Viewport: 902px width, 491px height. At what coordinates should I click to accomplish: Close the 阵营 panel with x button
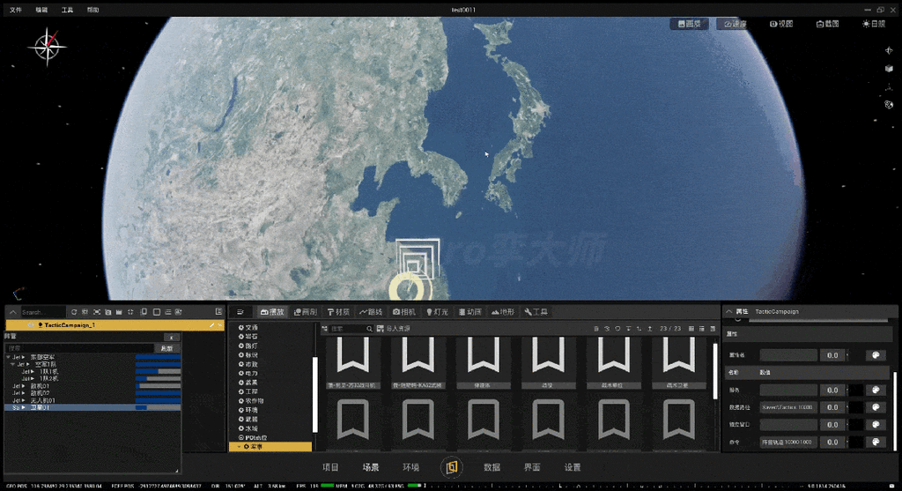click(172, 338)
